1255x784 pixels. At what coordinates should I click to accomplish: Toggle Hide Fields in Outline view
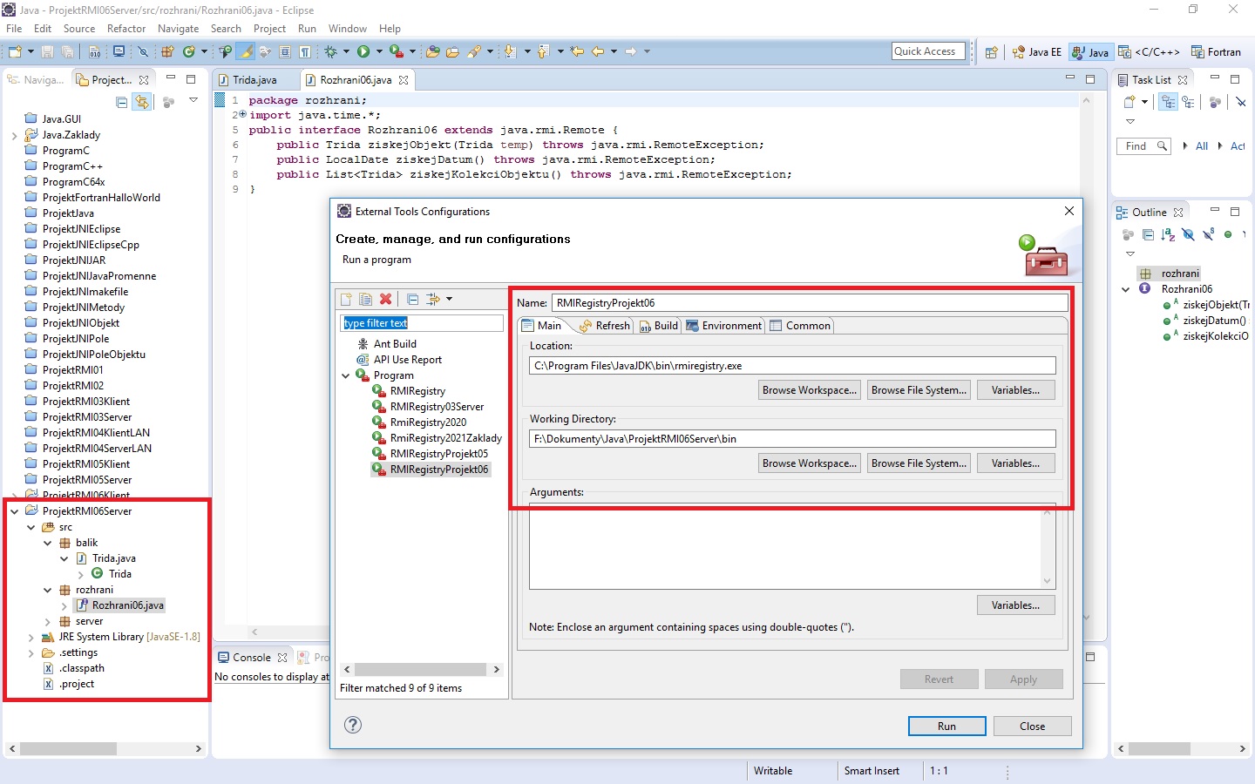tap(1188, 234)
